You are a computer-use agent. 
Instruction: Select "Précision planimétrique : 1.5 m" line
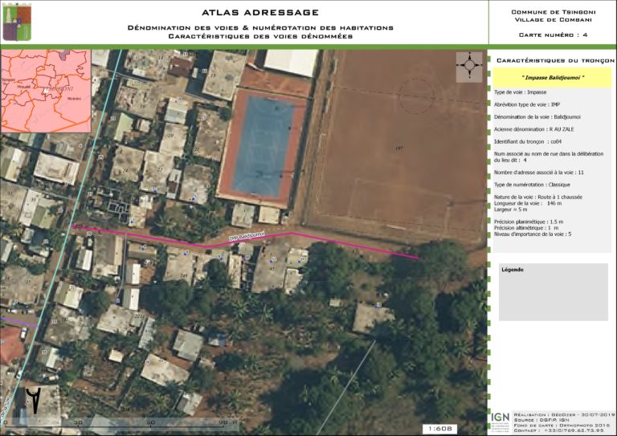pyautogui.click(x=529, y=222)
